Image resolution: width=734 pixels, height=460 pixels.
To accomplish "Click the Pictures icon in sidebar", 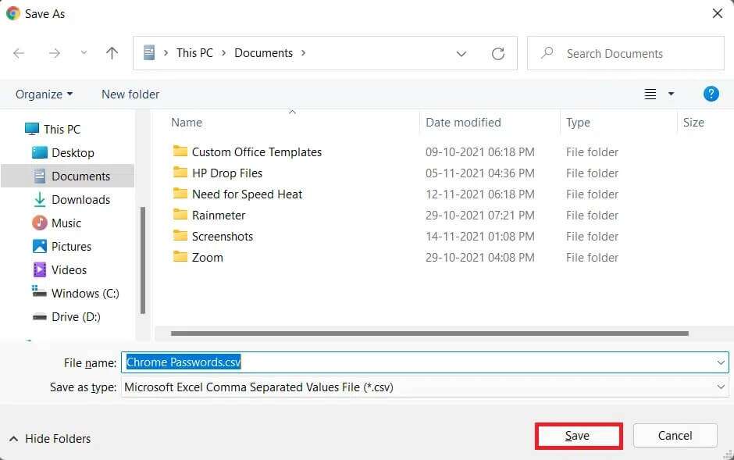I will tap(40, 246).
